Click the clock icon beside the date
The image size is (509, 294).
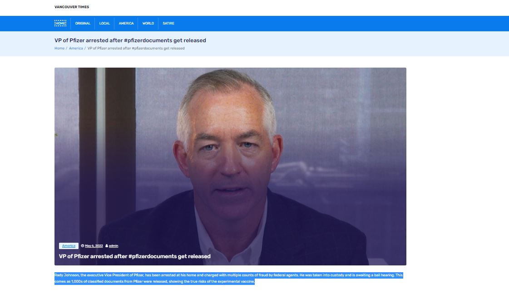83,246
